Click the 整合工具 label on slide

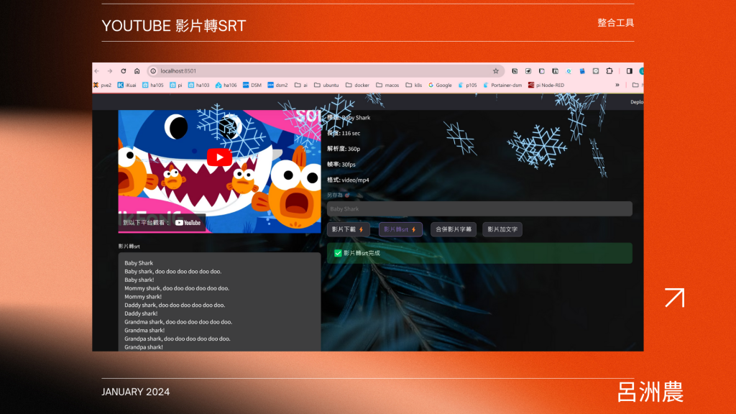click(x=615, y=22)
